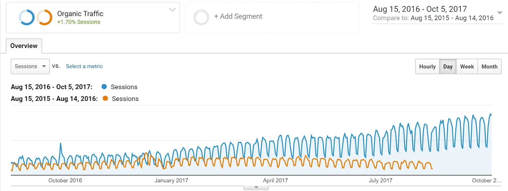Click the orange Sessions legend dot

(x=105, y=99)
